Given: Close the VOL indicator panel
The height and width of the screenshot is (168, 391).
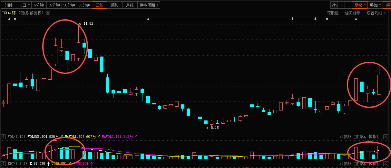Looking at the screenshot, I should click(386, 137).
